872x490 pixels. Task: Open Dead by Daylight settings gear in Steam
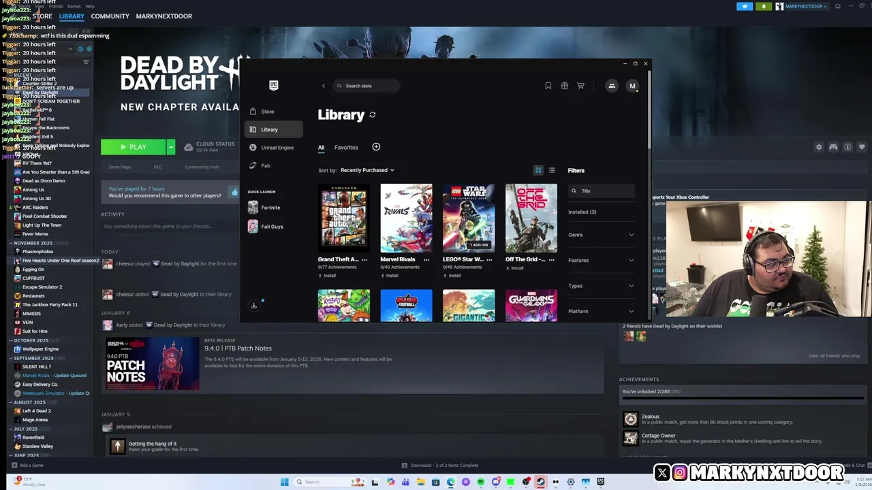[819, 147]
